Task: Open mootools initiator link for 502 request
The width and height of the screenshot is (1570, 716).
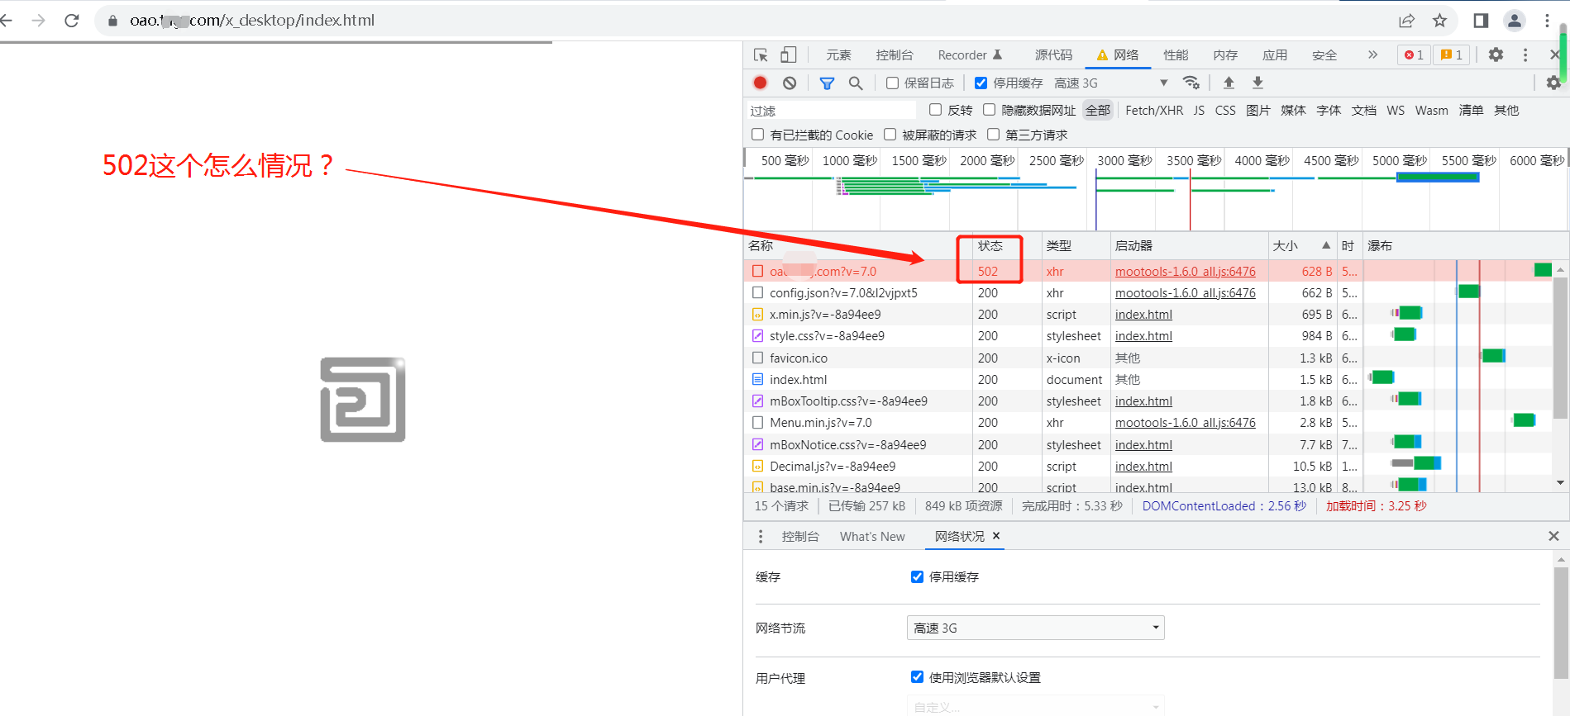Action: tap(1185, 271)
